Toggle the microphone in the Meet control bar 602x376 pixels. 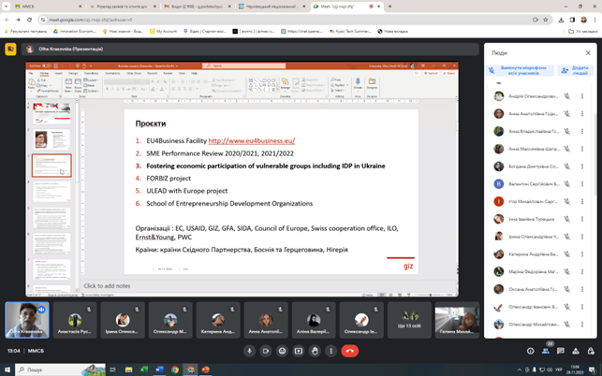coord(249,351)
